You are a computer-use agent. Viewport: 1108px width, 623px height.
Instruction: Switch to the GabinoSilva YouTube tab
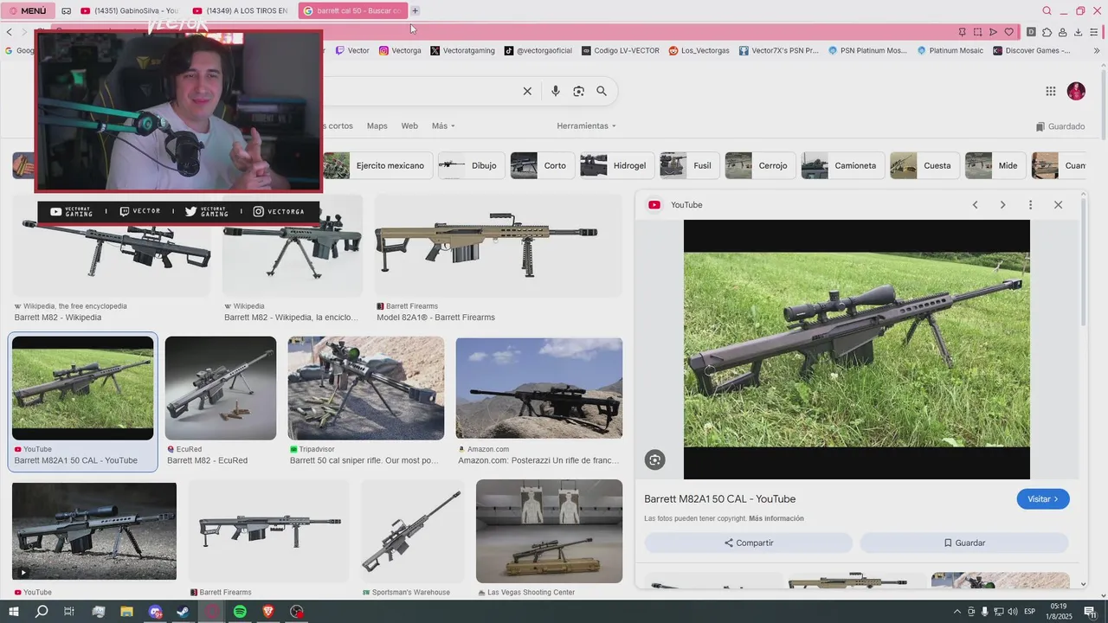point(128,10)
